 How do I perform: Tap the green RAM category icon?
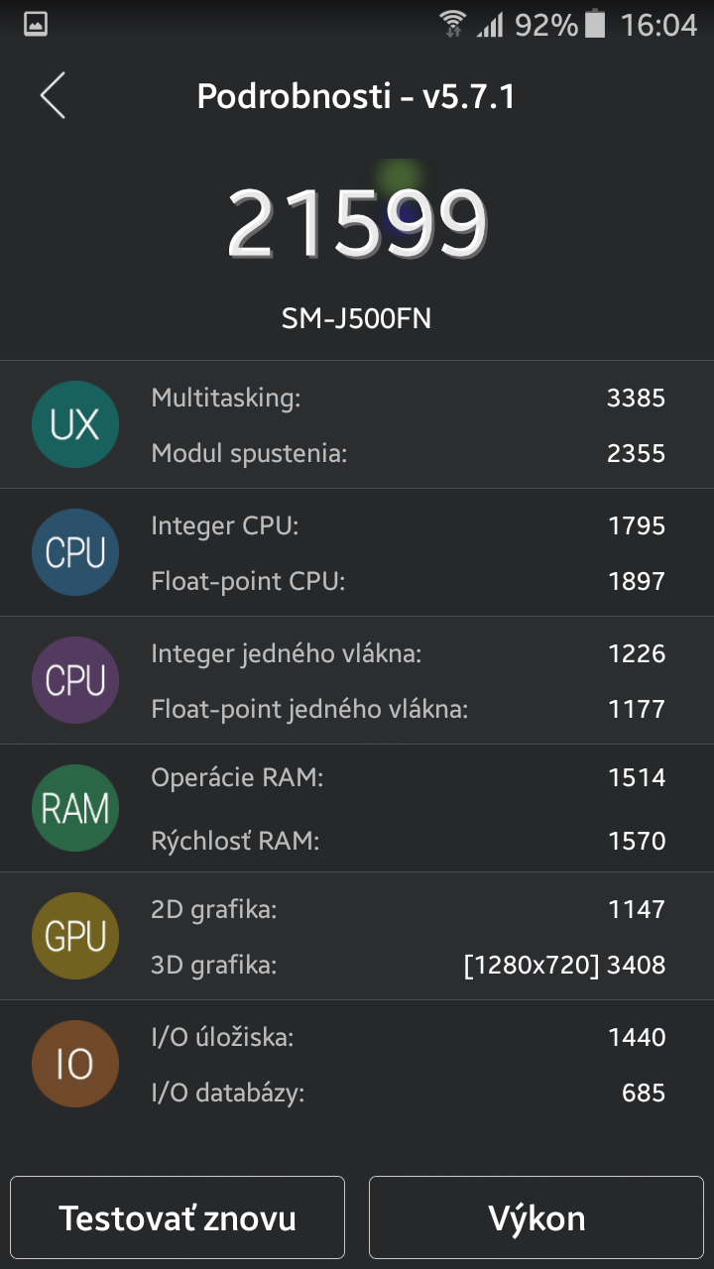tap(75, 808)
